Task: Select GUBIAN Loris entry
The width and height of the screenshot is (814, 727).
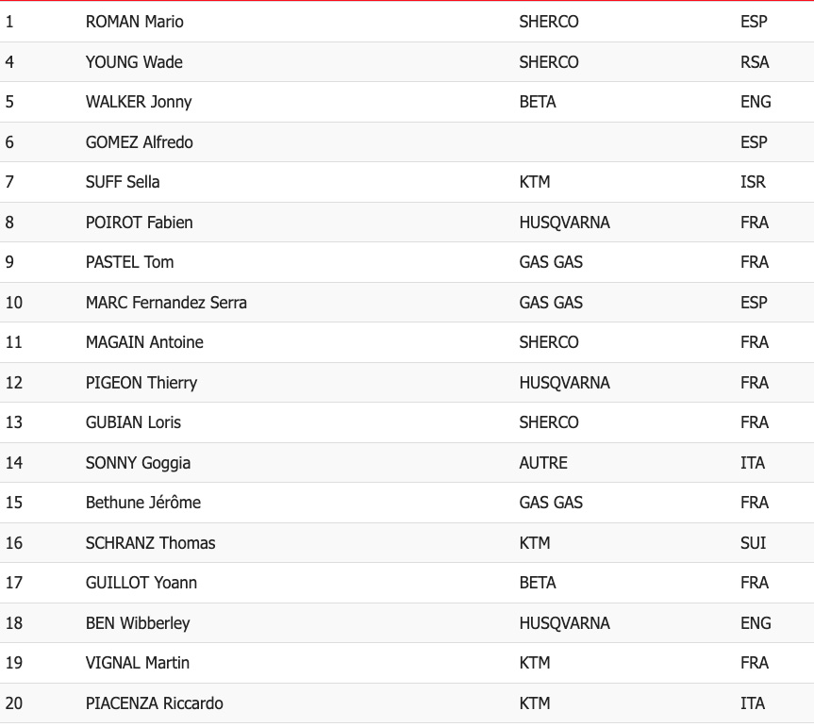Action: click(407, 422)
